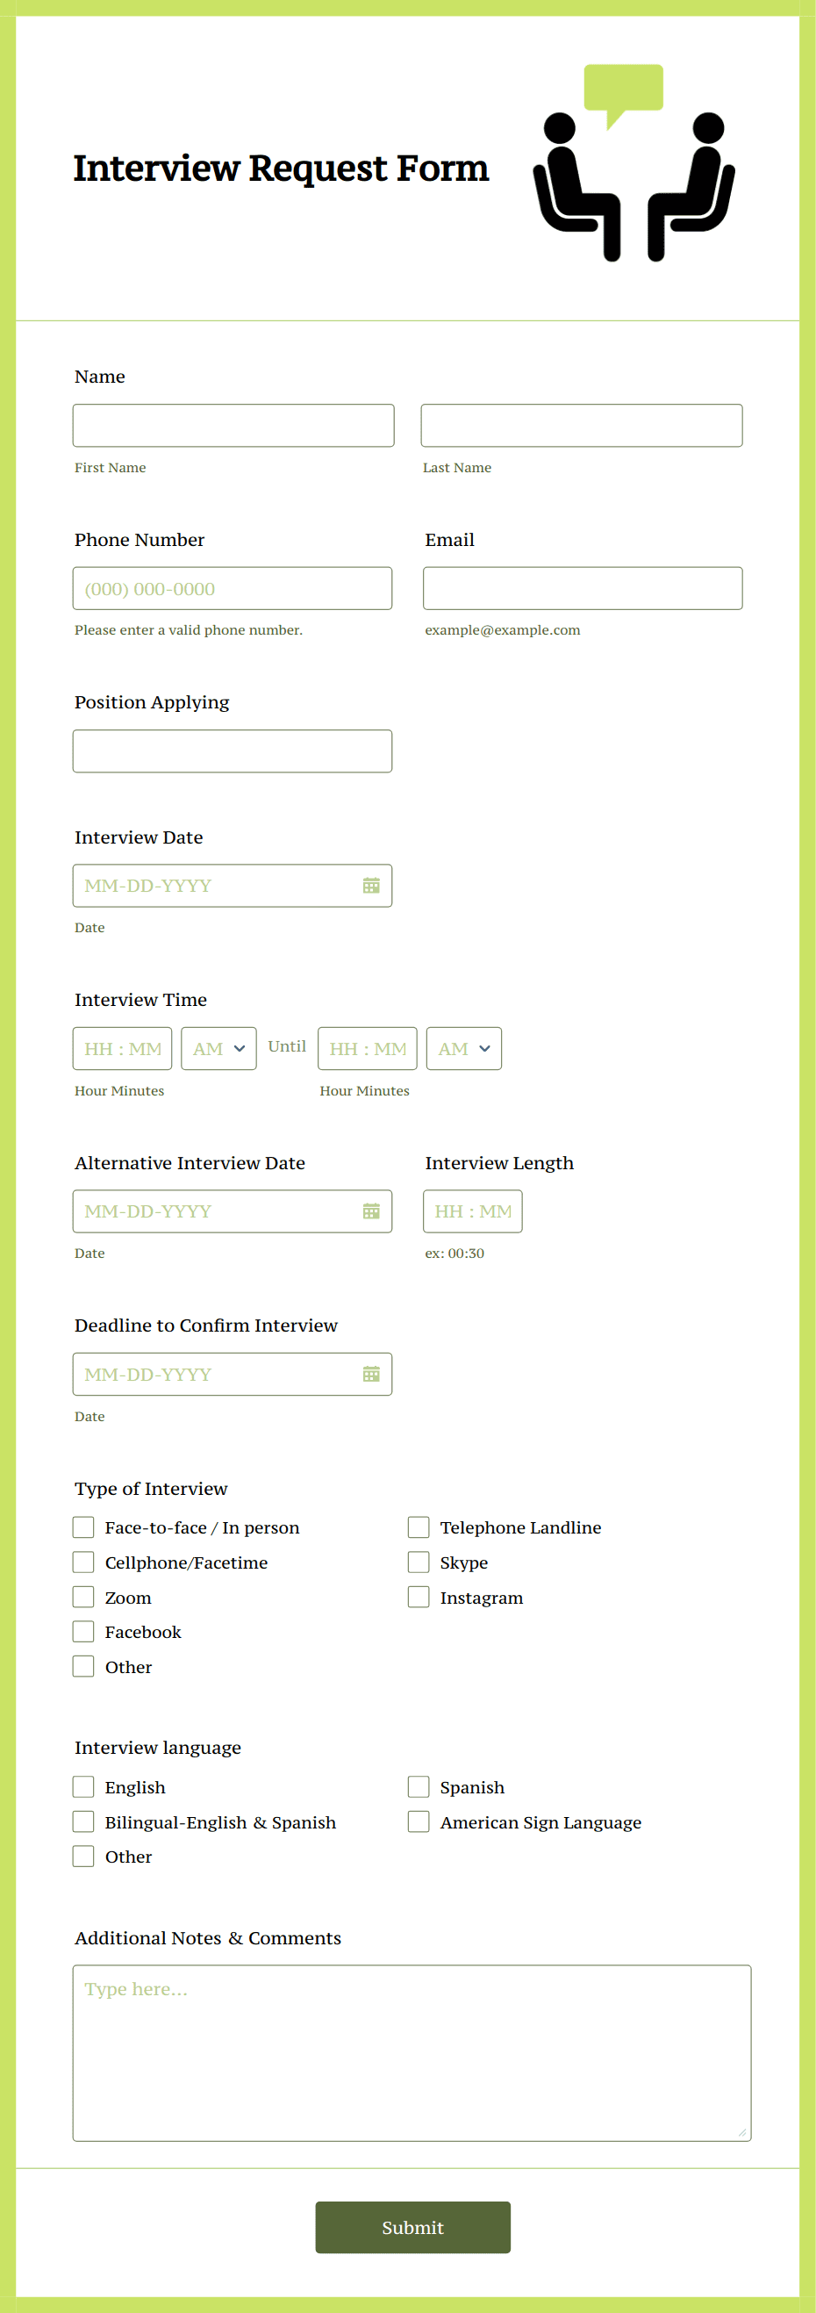Click the Position Applying field
The height and width of the screenshot is (2313, 816).
click(x=233, y=751)
